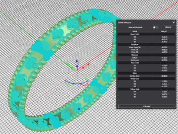Click the Selected Materials label

(x=135, y=27)
